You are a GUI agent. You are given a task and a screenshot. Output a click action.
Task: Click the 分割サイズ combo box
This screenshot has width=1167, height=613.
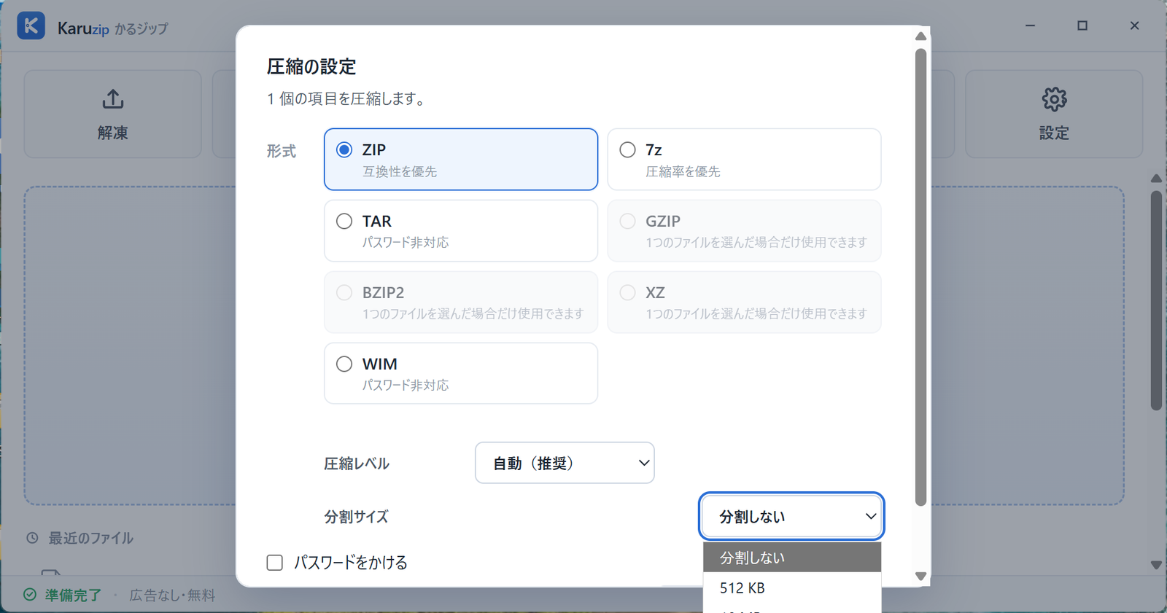click(791, 516)
